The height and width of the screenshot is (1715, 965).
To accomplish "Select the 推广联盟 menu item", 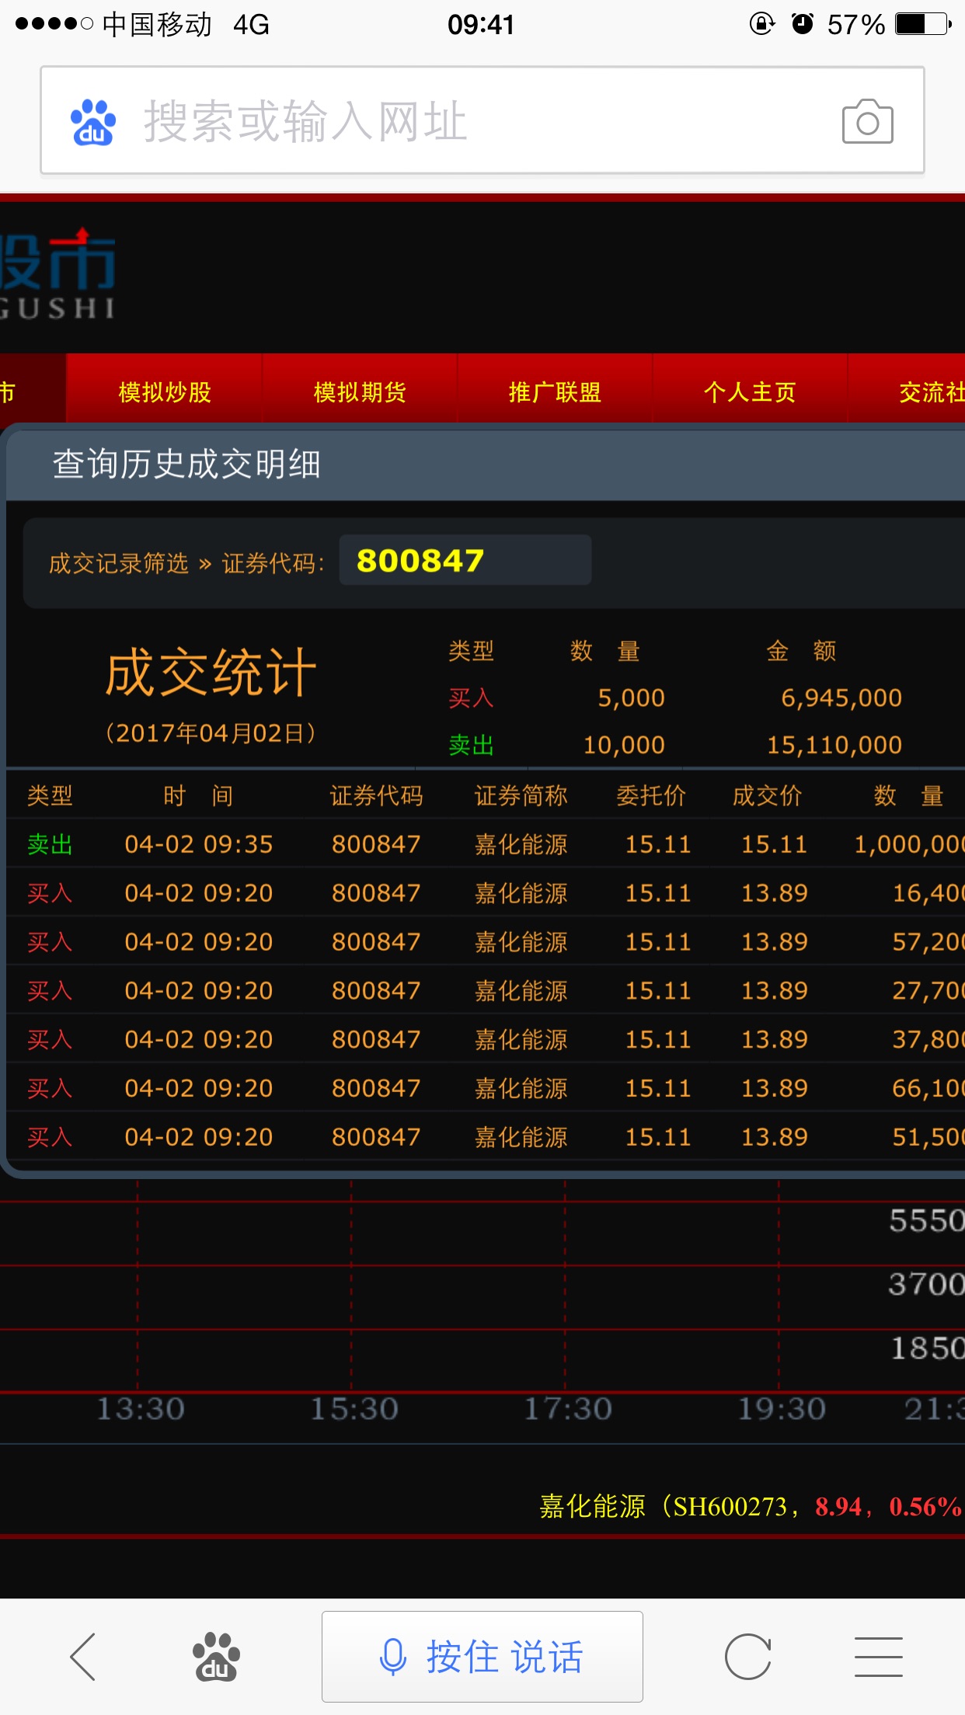I will [x=555, y=392].
